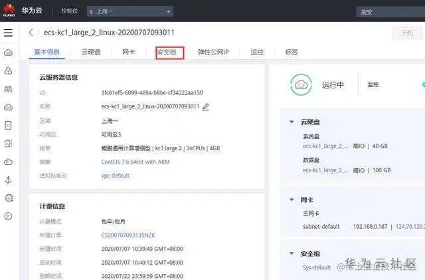Click the 运行中 status text
This screenshot has height=280, width=425.
(x=333, y=85)
